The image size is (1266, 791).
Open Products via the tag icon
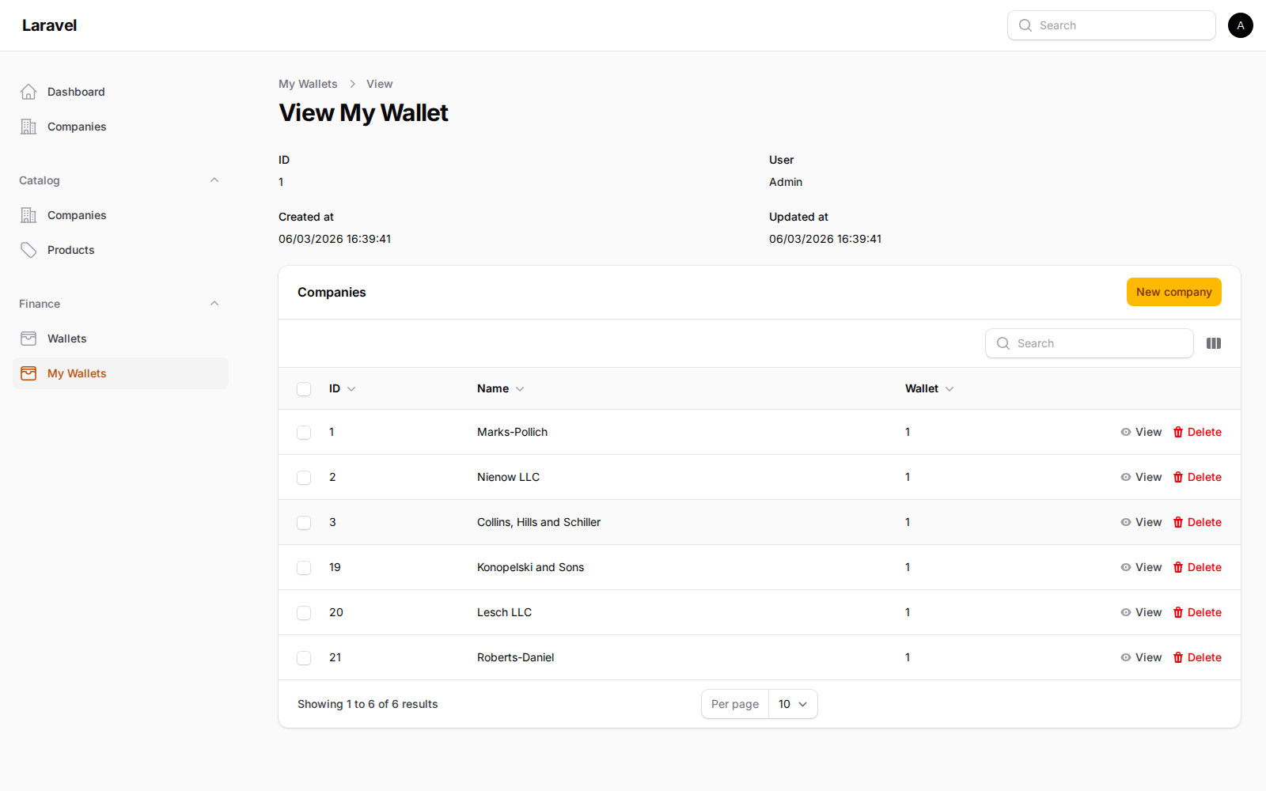[x=28, y=249]
